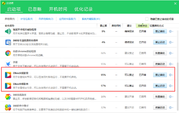This screenshot has width=179, height=113.
Task: Select the 启动项(9) sub-tab
Action: pos(10,19)
